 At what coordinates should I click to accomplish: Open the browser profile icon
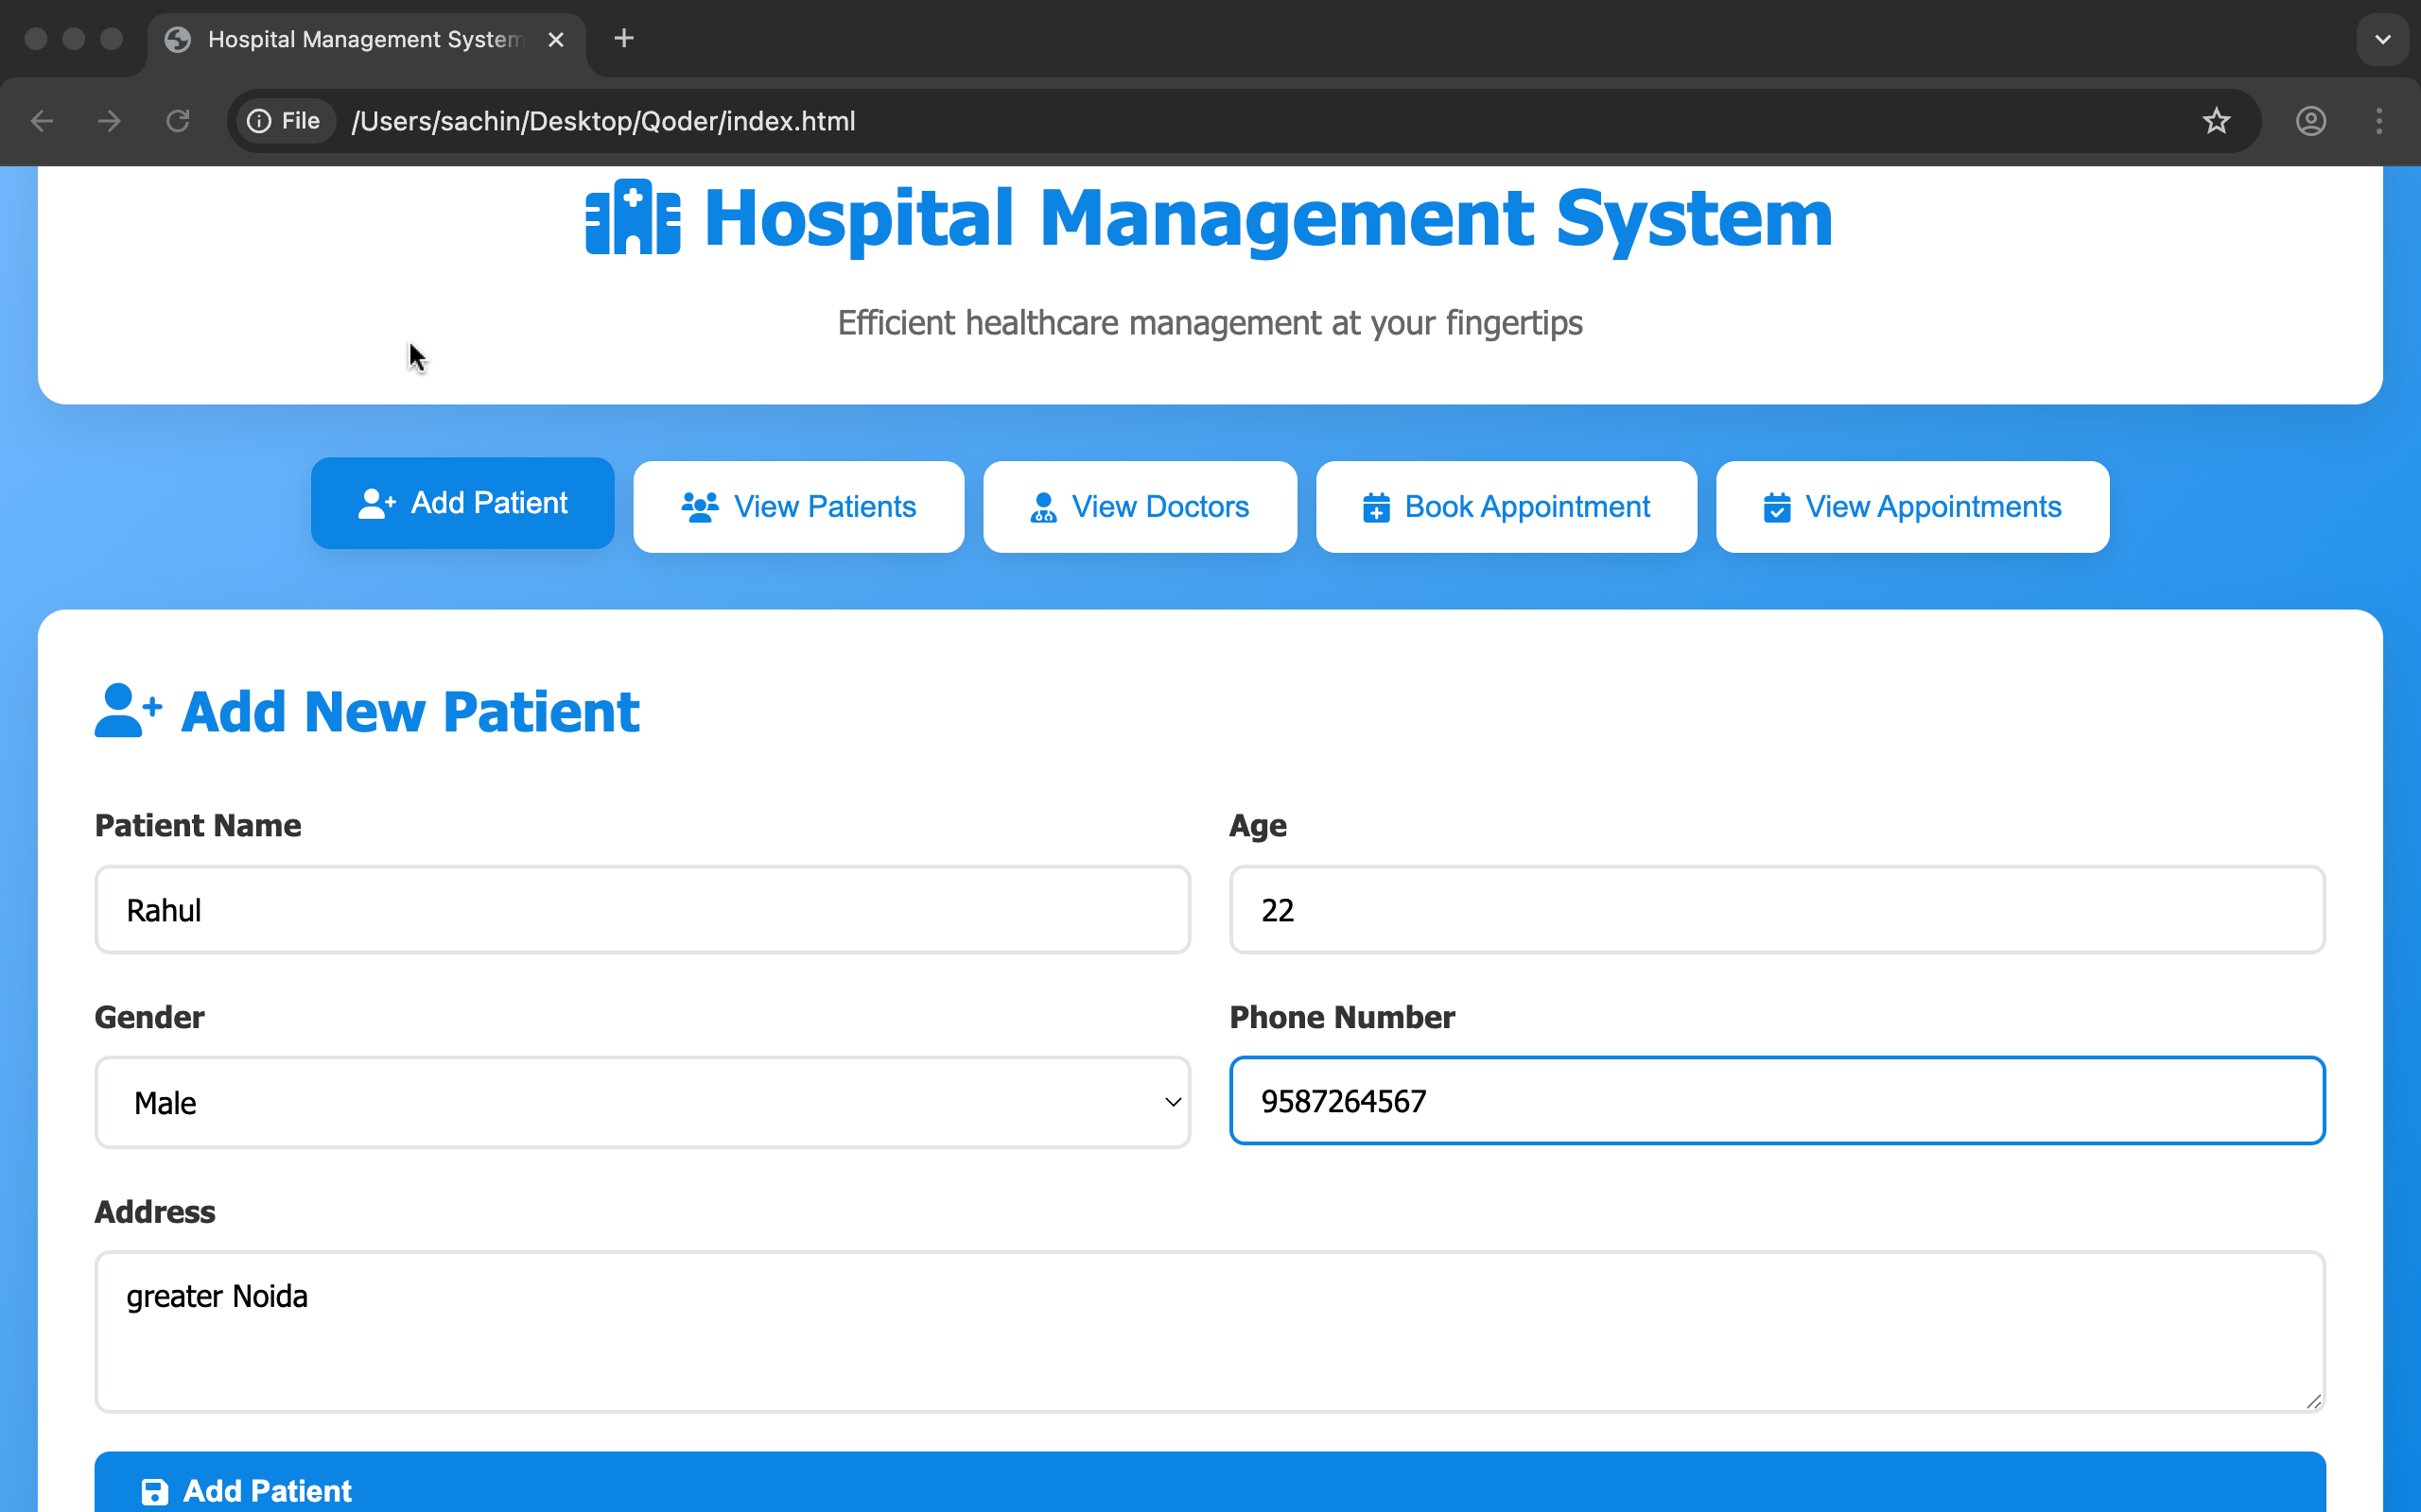2310,121
